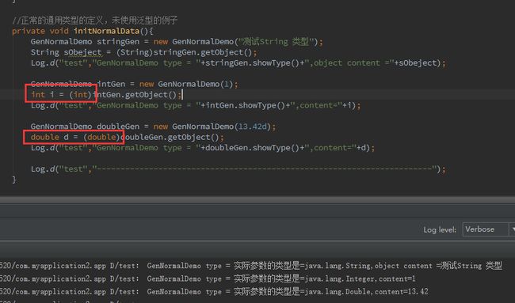Image resolution: width=515 pixels, height=303 pixels.
Task: Select the logcat line containing java.lang.String
Action: pyautogui.click(x=251, y=266)
